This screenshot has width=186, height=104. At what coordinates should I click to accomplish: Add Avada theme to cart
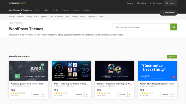(44, 94)
